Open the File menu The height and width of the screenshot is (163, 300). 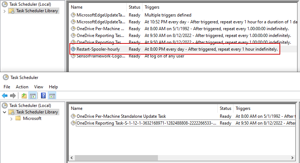(7, 87)
